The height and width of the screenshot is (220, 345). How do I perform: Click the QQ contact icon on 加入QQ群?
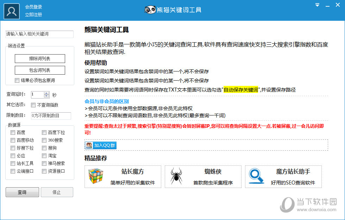[89, 145]
